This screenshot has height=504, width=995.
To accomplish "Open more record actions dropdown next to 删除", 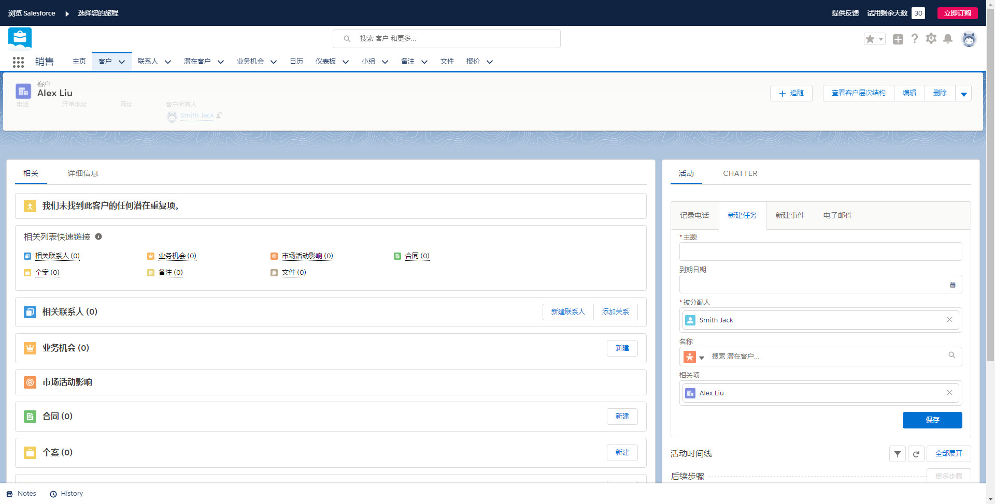I will click(964, 94).
